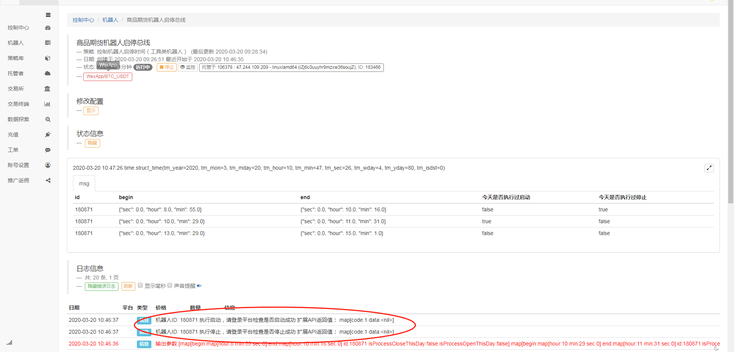The height and width of the screenshot is (352, 734).
Task: Select the msg tab
Action: pos(84,183)
